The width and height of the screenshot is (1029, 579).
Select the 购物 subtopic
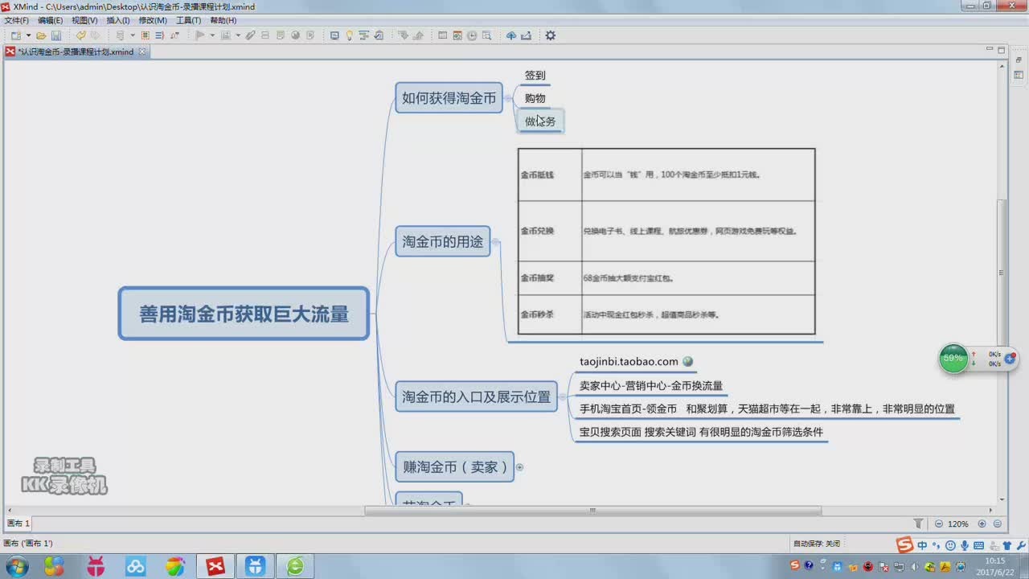(x=535, y=98)
